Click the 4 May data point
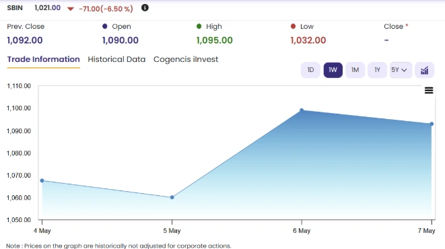The height and width of the screenshot is (249, 445). point(42,180)
